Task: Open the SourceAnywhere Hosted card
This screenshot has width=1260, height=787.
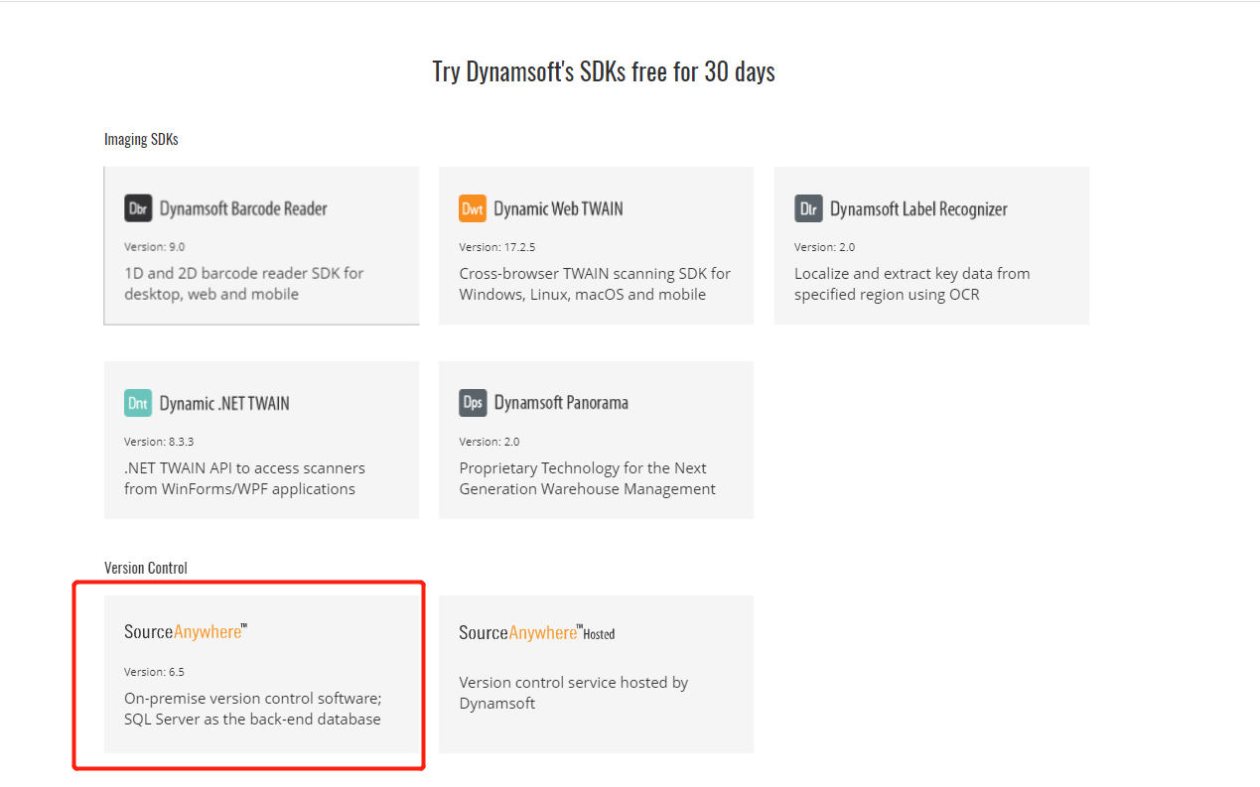Action: [596, 675]
